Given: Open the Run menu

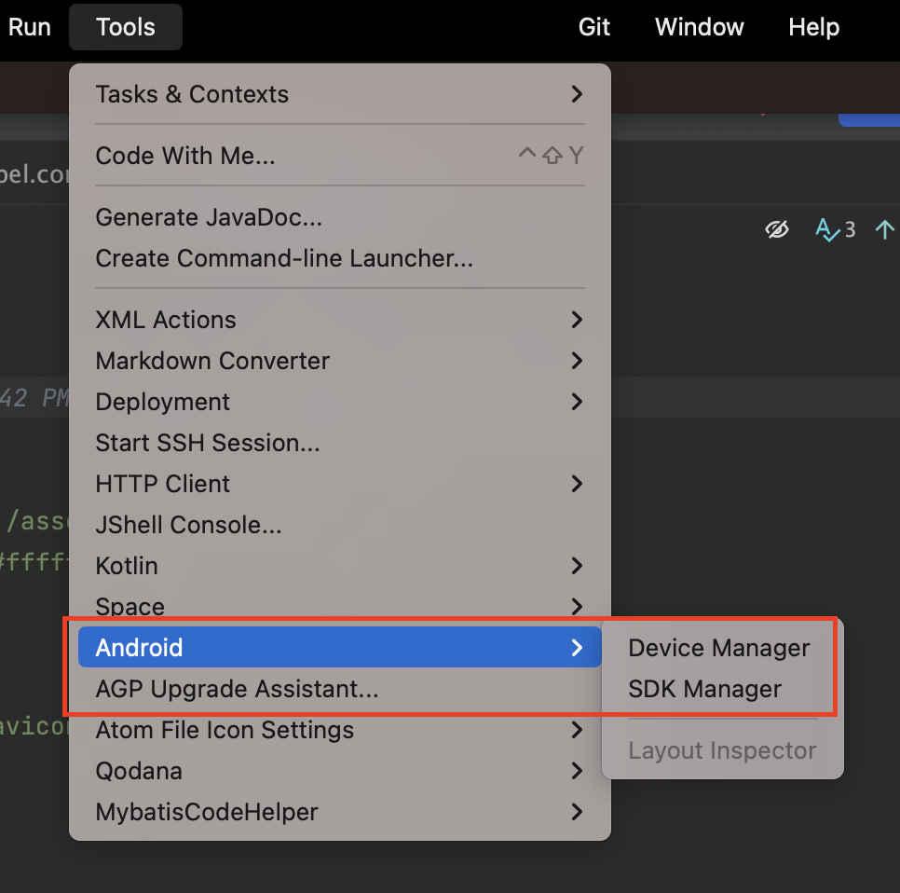Looking at the screenshot, I should [29, 27].
